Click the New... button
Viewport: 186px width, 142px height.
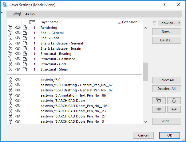pos(166,32)
